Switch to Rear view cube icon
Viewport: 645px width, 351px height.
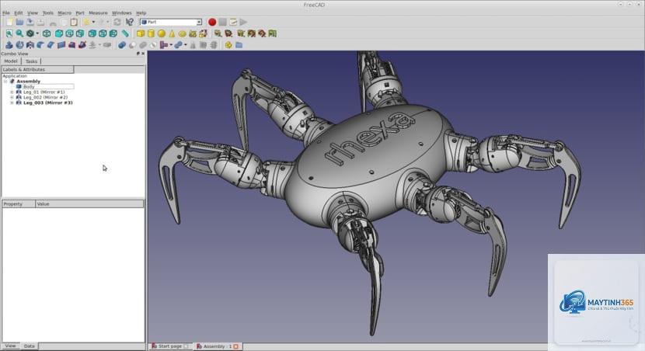click(92, 33)
